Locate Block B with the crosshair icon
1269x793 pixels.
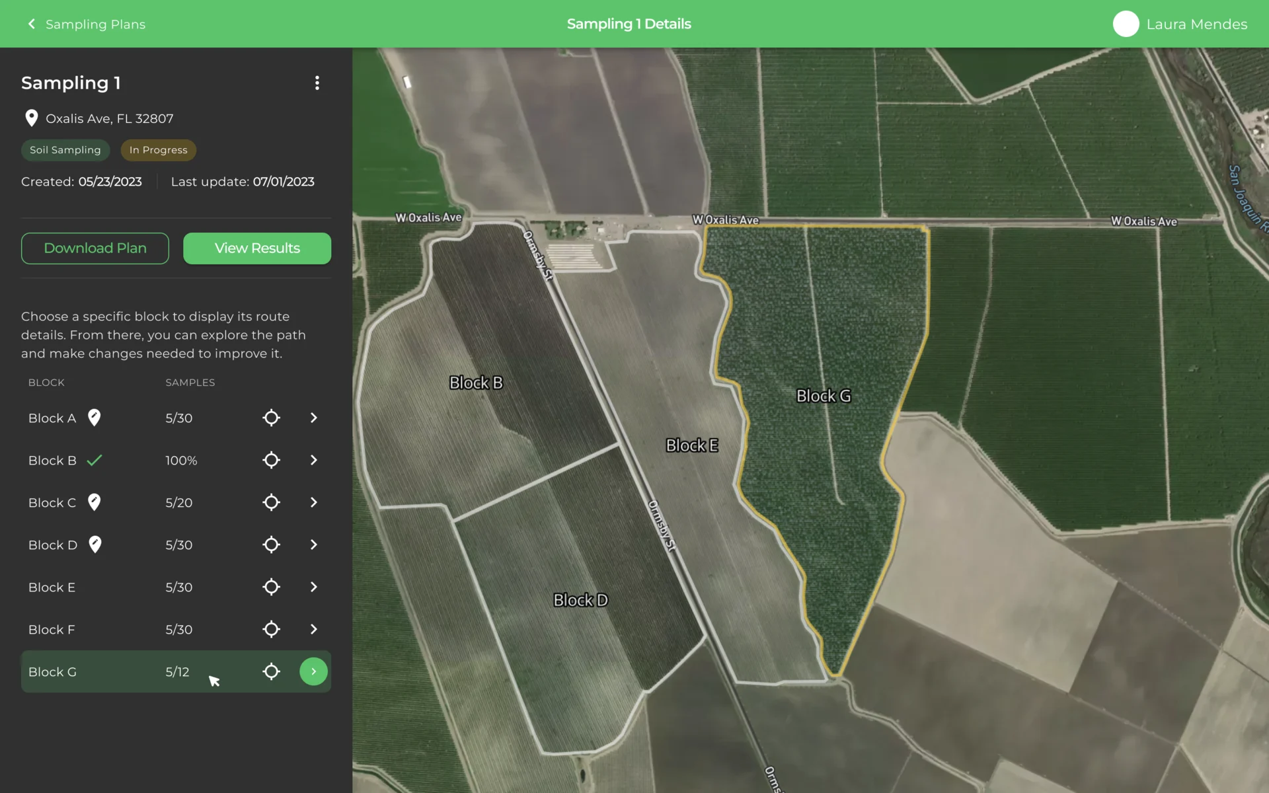point(271,460)
